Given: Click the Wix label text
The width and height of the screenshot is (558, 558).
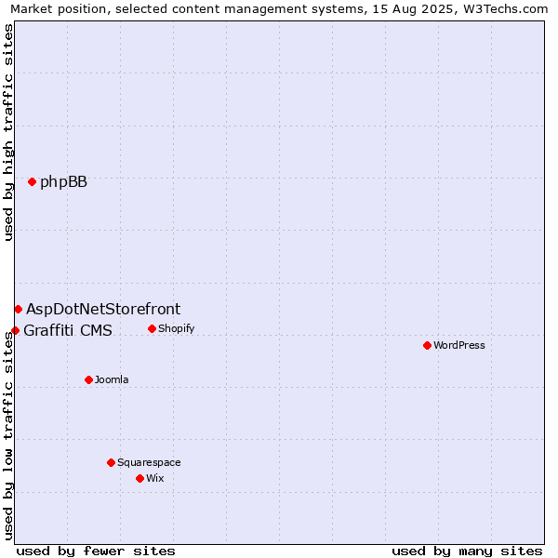Looking at the screenshot, I should tap(154, 478).
